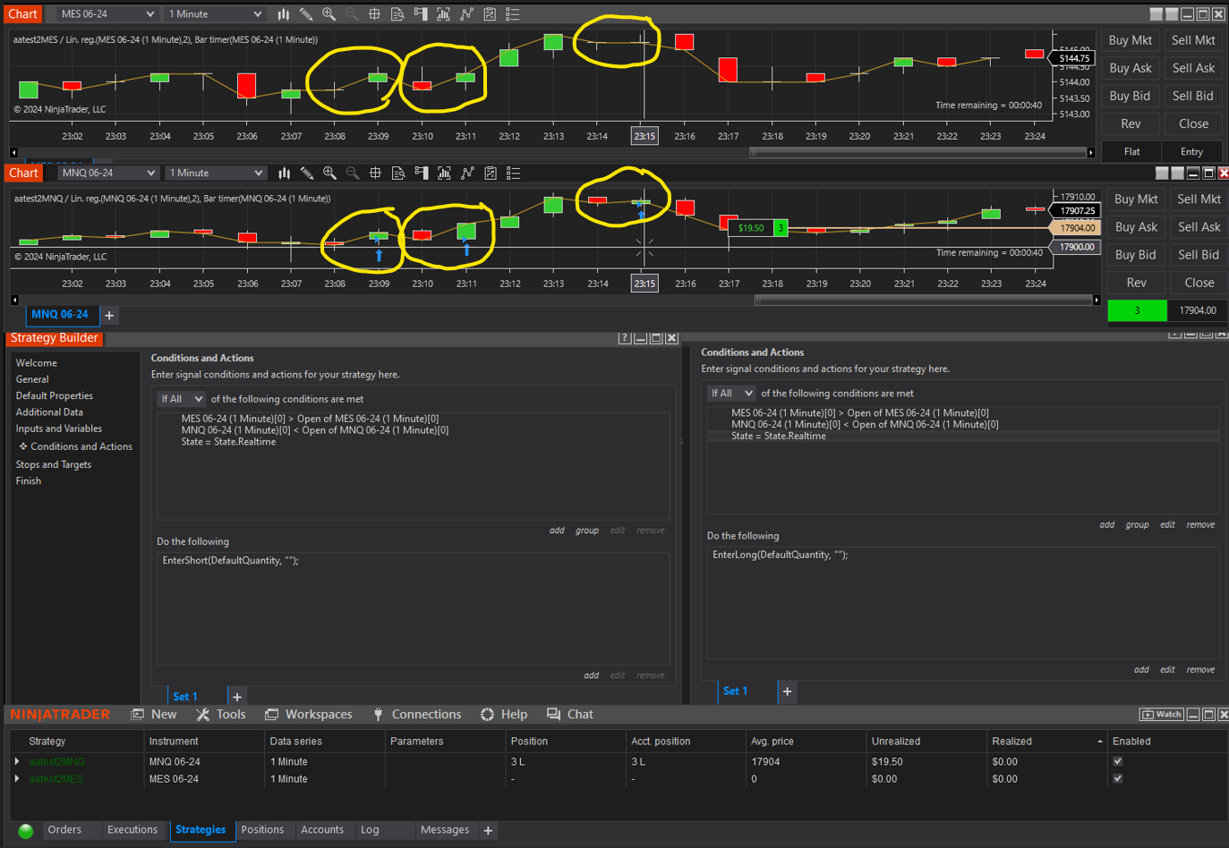Open drawing tools pencil on the MNQ chart toolbar
This screenshot has height=848, width=1229.
(x=307, y=174)
